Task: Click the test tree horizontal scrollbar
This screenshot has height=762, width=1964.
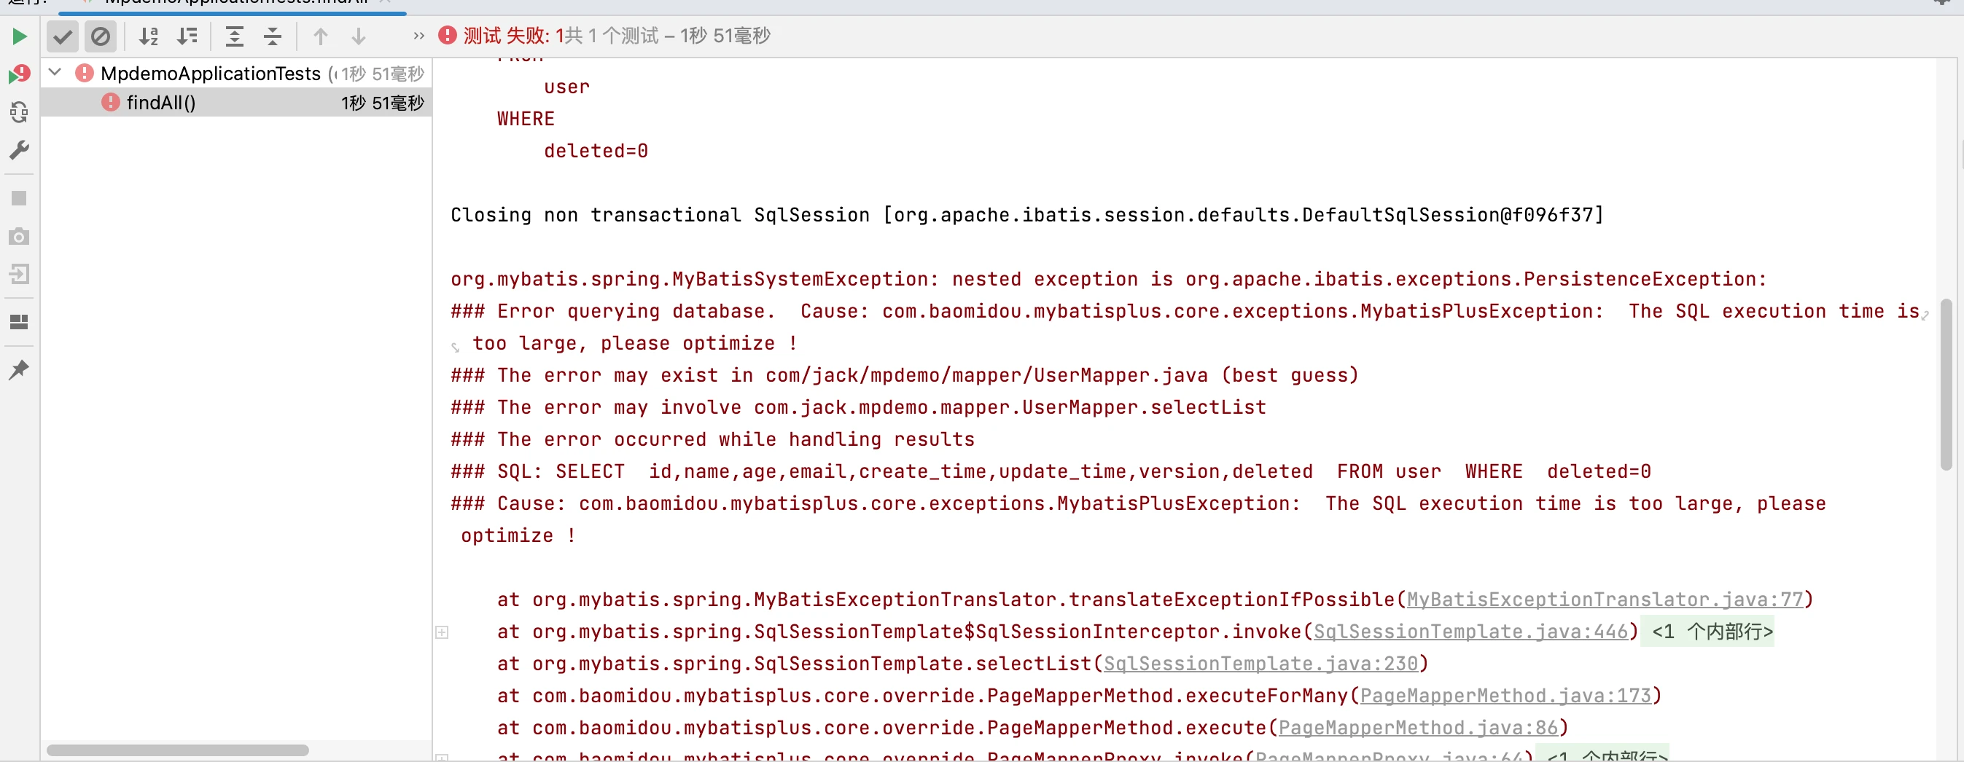Action: tap(178, 750)
